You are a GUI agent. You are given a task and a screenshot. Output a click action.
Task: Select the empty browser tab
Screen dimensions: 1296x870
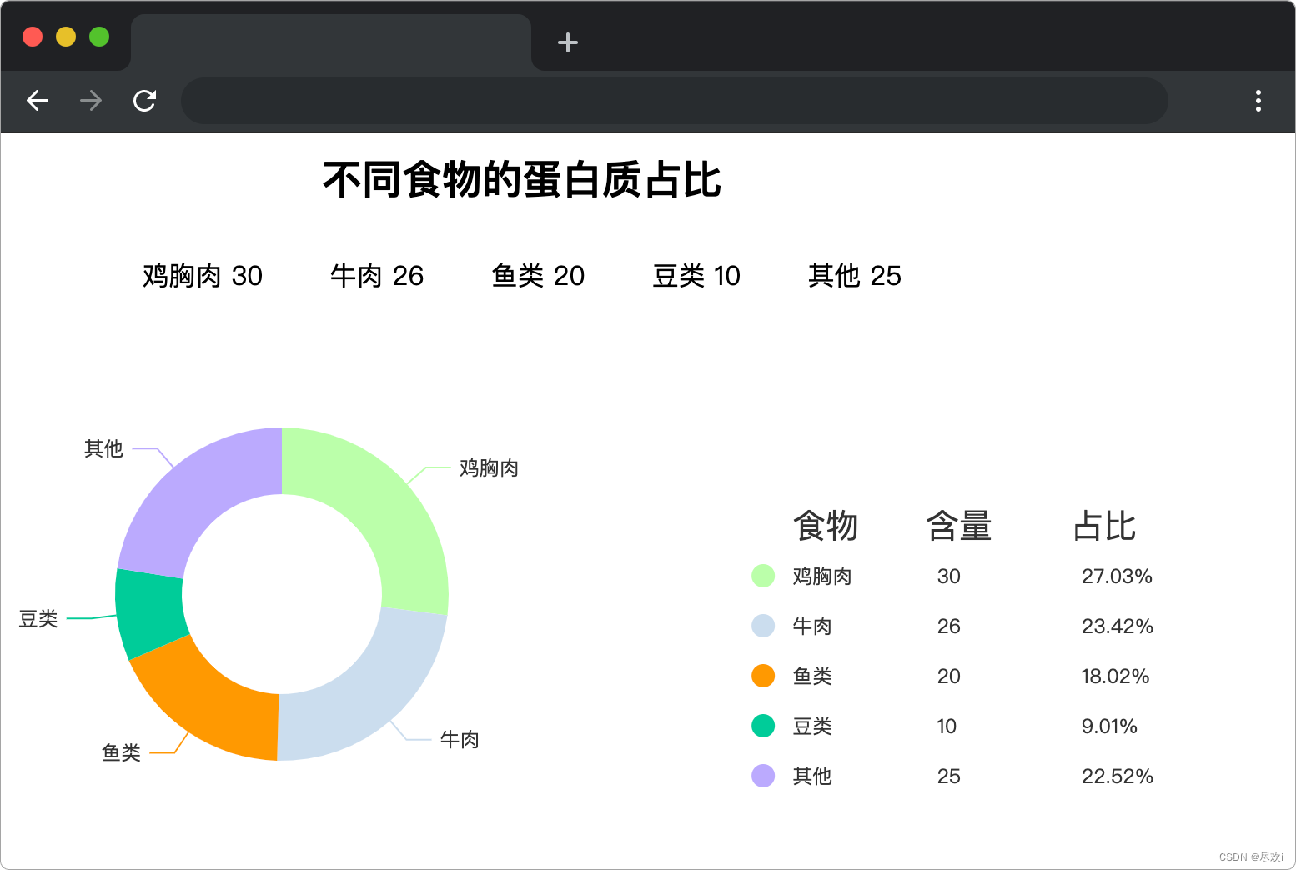[331, 42]
